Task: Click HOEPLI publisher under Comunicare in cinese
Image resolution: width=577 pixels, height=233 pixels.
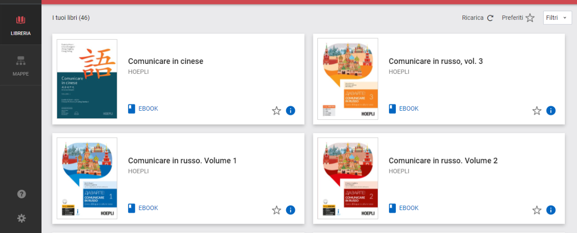Action: pos(138,72)
